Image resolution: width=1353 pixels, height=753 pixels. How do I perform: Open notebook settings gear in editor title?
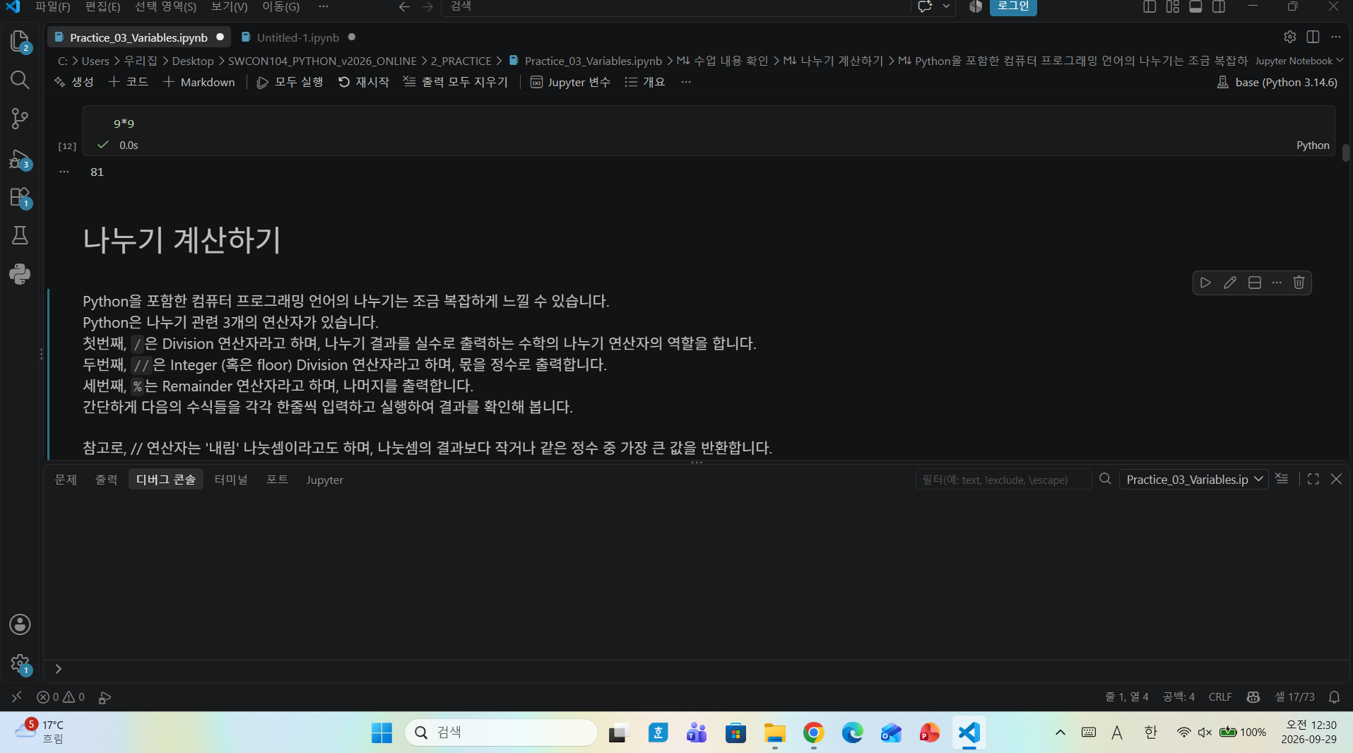pos(1289,37)
